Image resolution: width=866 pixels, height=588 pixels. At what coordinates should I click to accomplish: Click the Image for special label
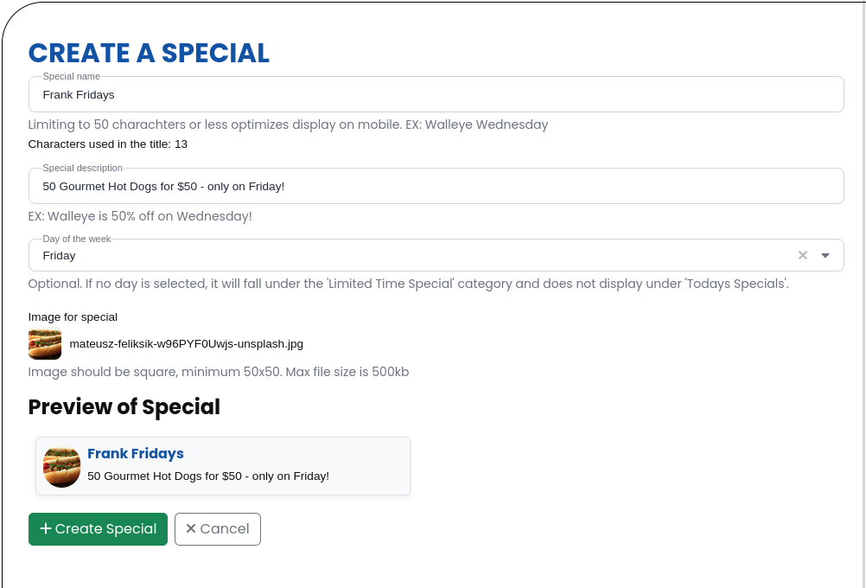(x=73, y=317)
